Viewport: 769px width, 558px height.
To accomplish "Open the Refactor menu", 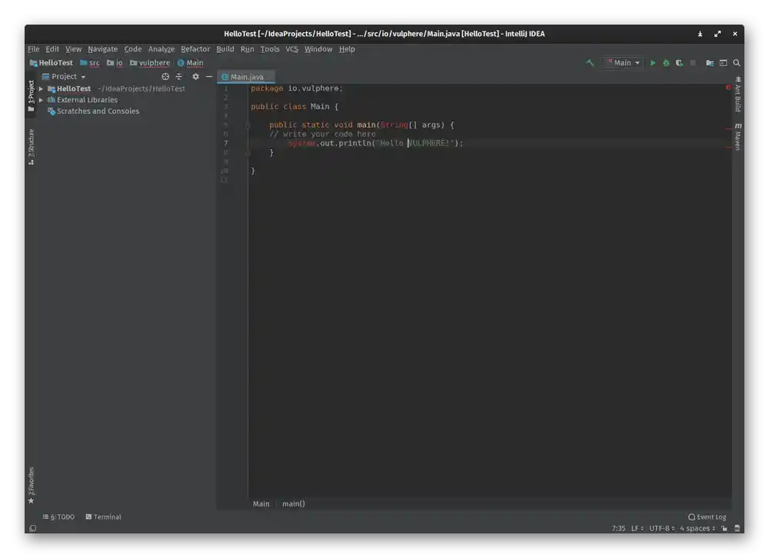I will point(195,49).
